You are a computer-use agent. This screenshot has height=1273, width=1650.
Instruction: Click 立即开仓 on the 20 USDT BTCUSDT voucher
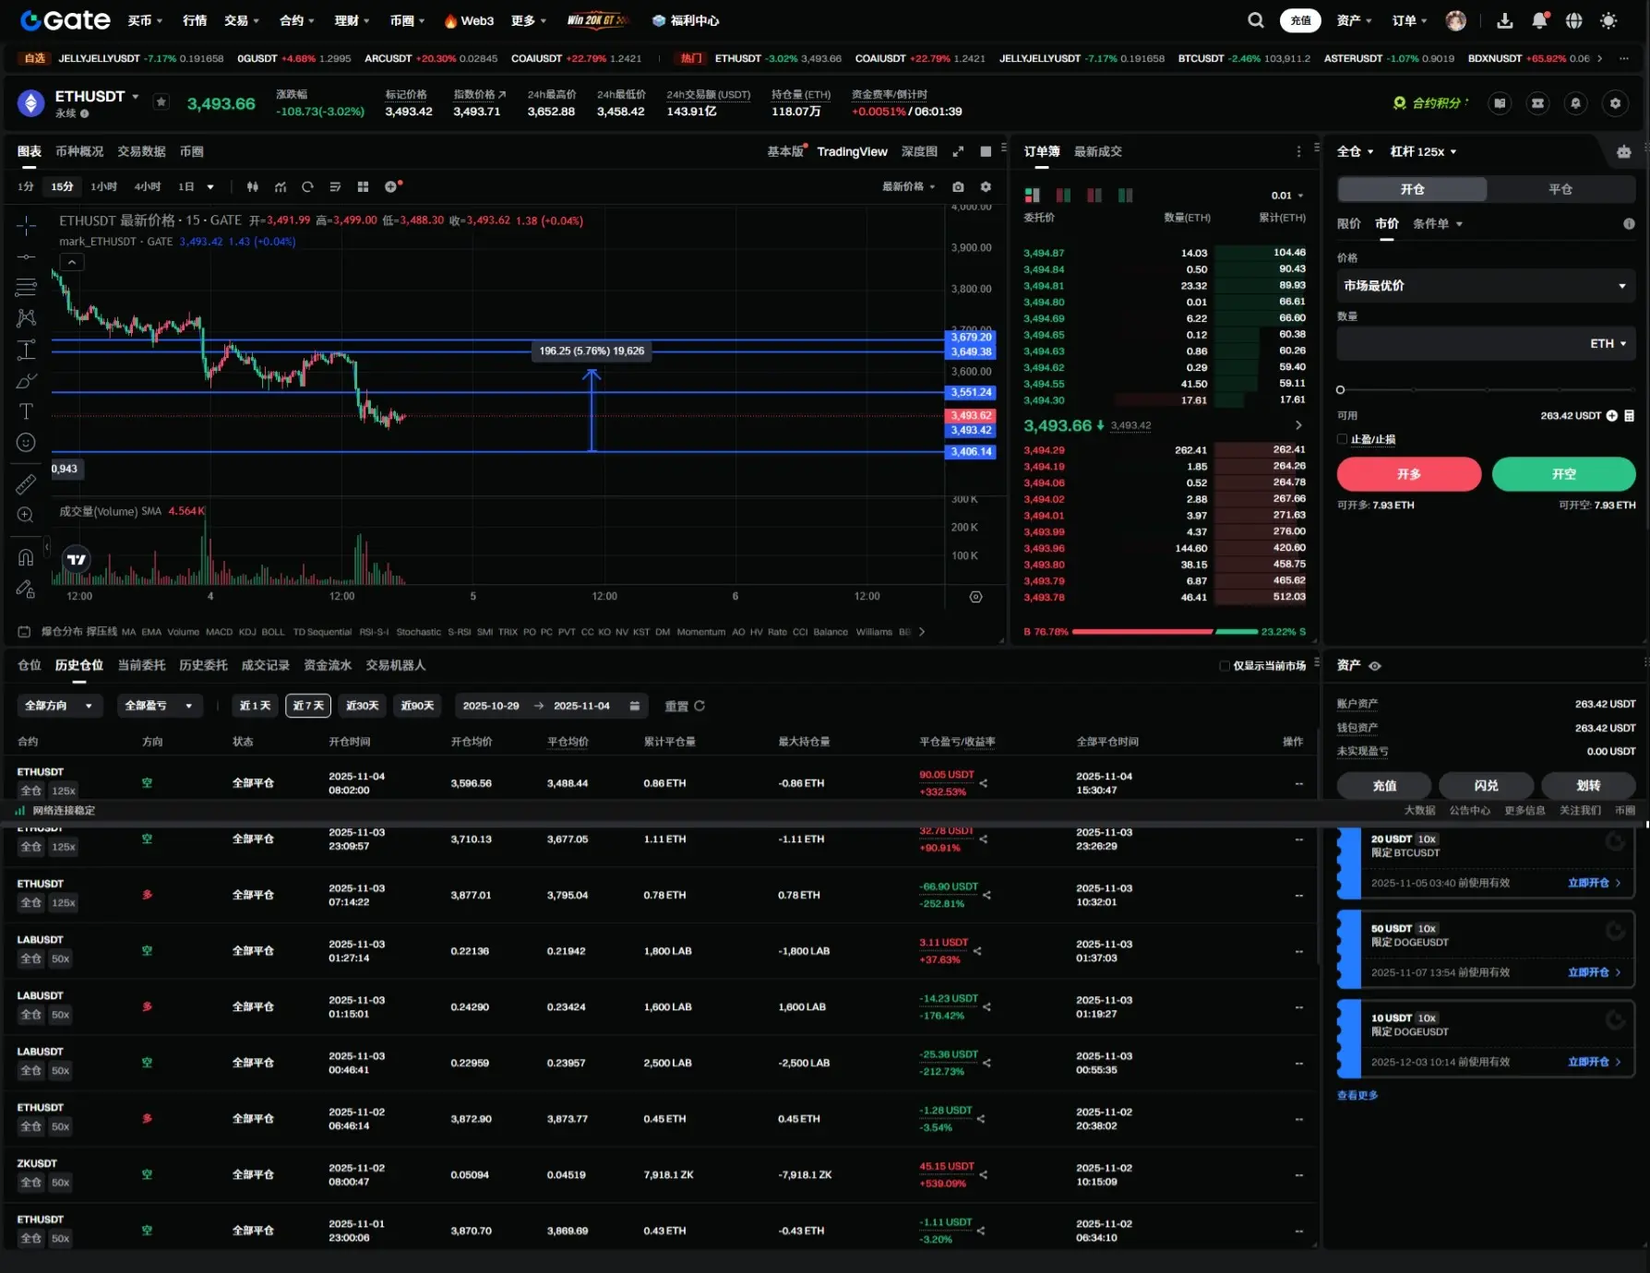click(x=1594, y=883)
